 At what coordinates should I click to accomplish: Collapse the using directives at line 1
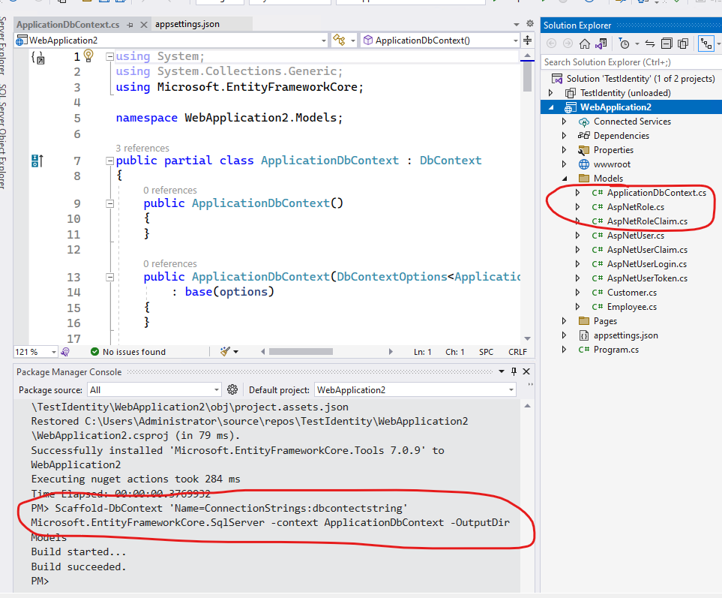coord(109,57)
